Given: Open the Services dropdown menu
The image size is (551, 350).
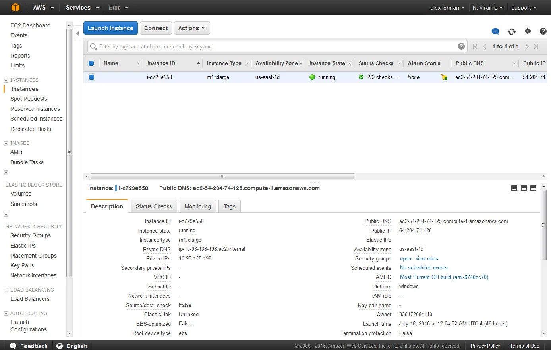Looking at the screenshot, I should point(82,8).
